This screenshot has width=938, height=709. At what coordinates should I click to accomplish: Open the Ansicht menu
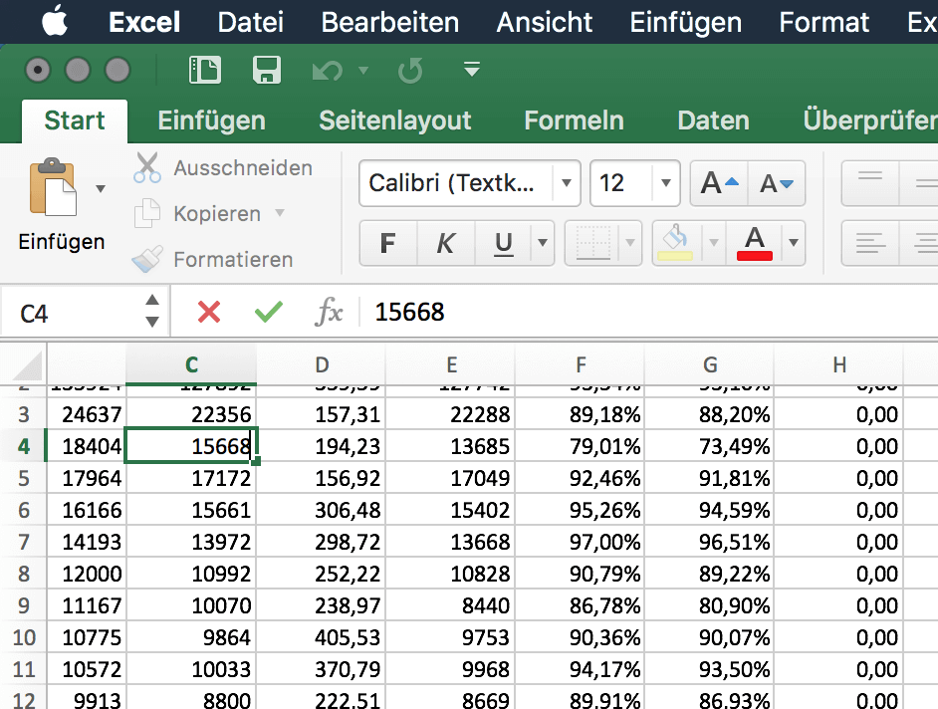click(545, 22)
